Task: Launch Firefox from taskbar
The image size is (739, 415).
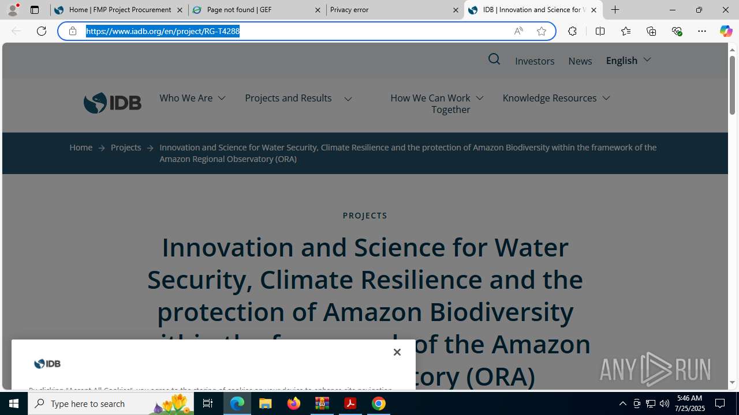Action: click(294, 403)
